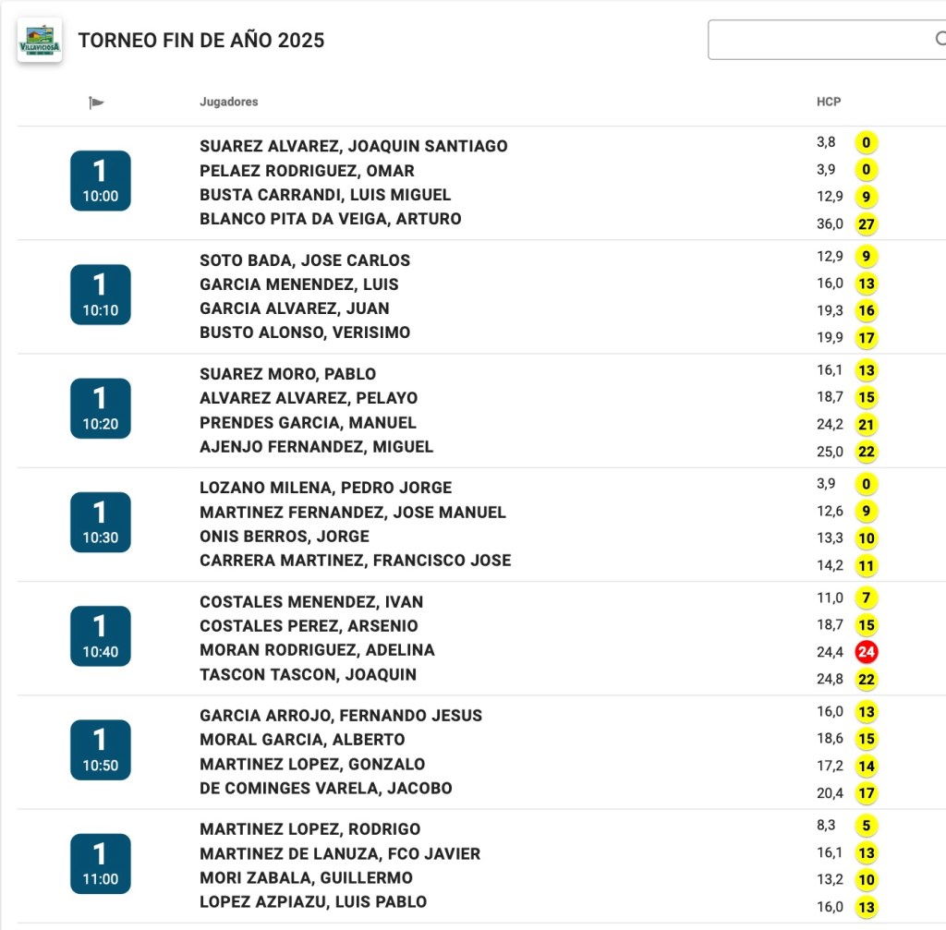This screenshot has height=930, width=946.
Task: Click the Jugadores column header
Action: pos(229,102)
